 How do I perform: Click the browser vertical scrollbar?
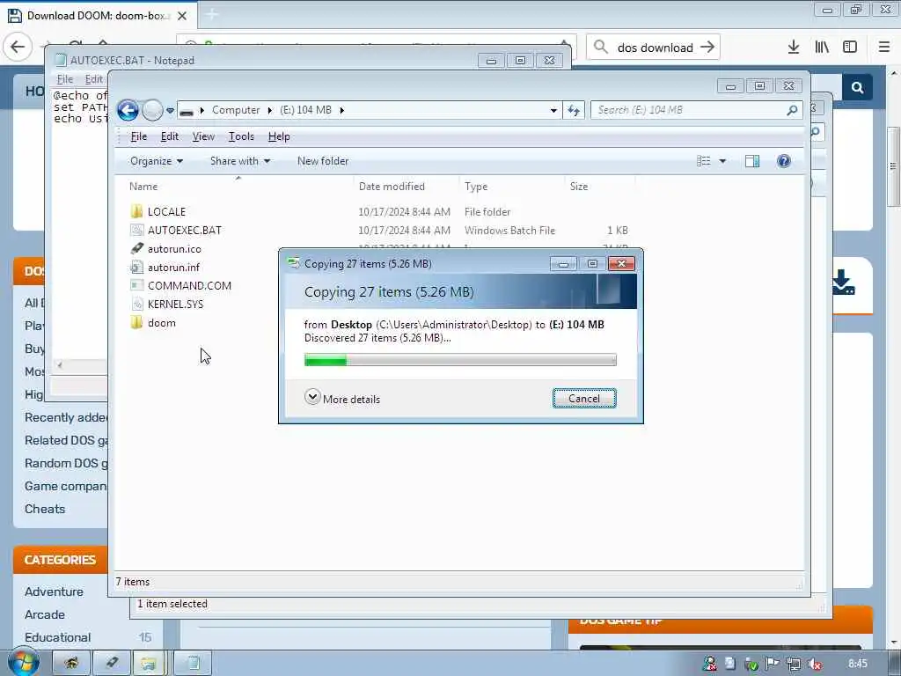click(894, 166)
